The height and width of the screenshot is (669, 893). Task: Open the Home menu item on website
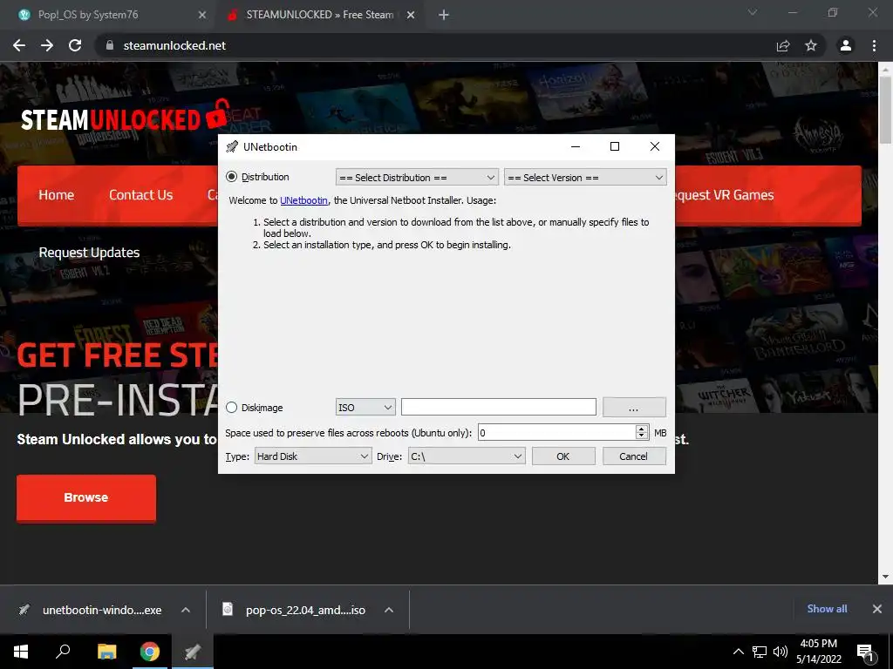click(x=57, y=194)
